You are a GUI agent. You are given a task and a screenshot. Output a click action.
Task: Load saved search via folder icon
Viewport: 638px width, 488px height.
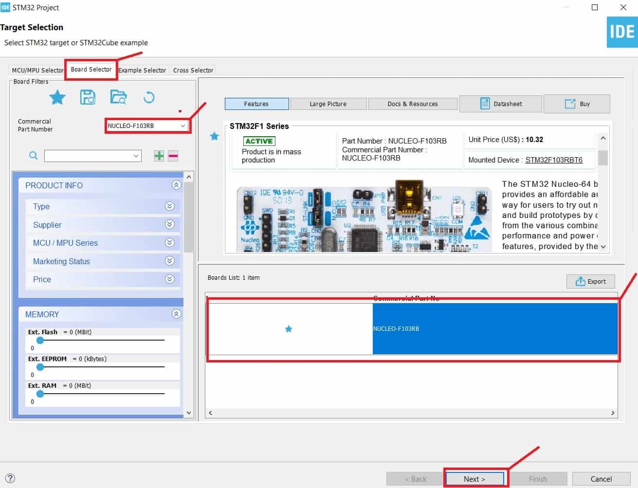[118, 97]
